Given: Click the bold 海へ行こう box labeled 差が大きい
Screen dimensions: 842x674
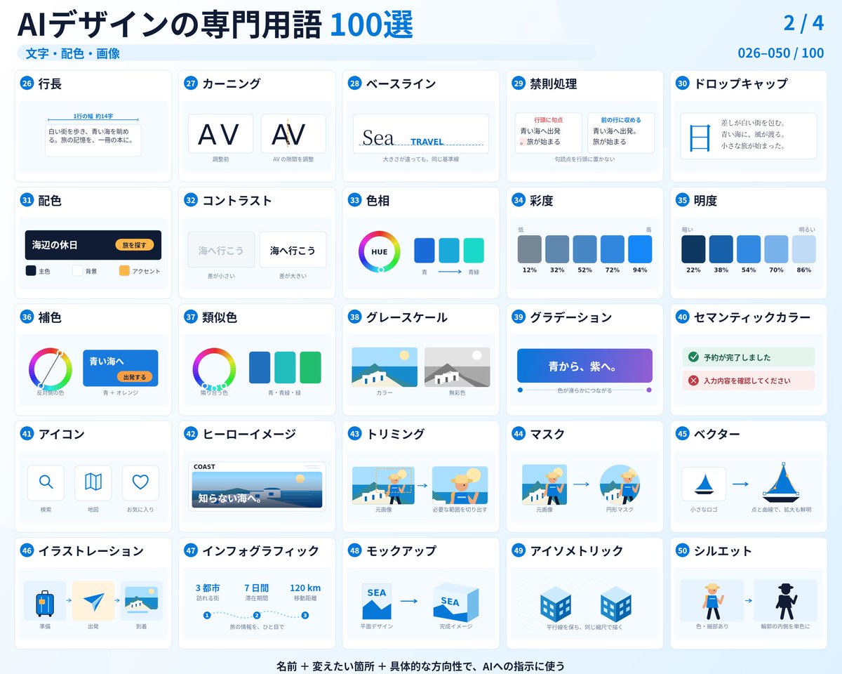Looking at the screenshot, I should (x=293, y=250).
